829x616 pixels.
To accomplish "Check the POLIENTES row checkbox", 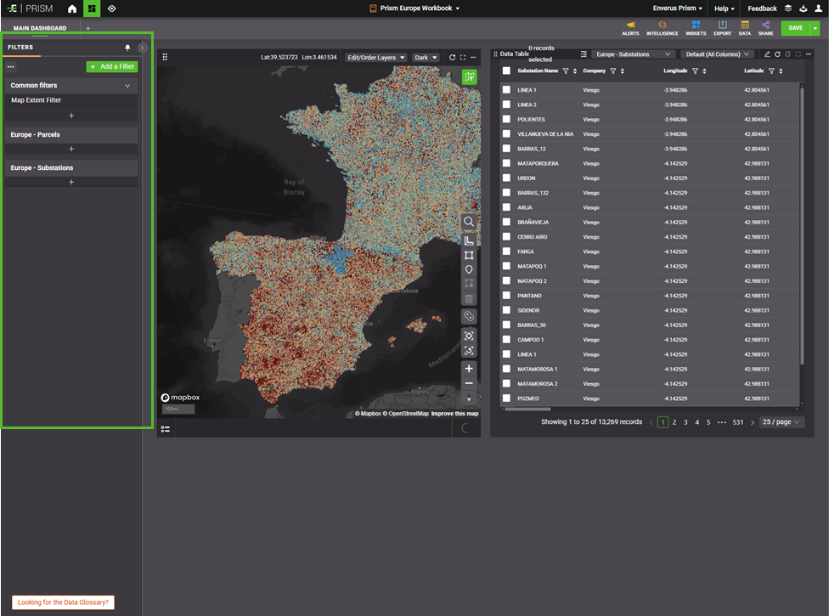I will (x=506, y=120).
